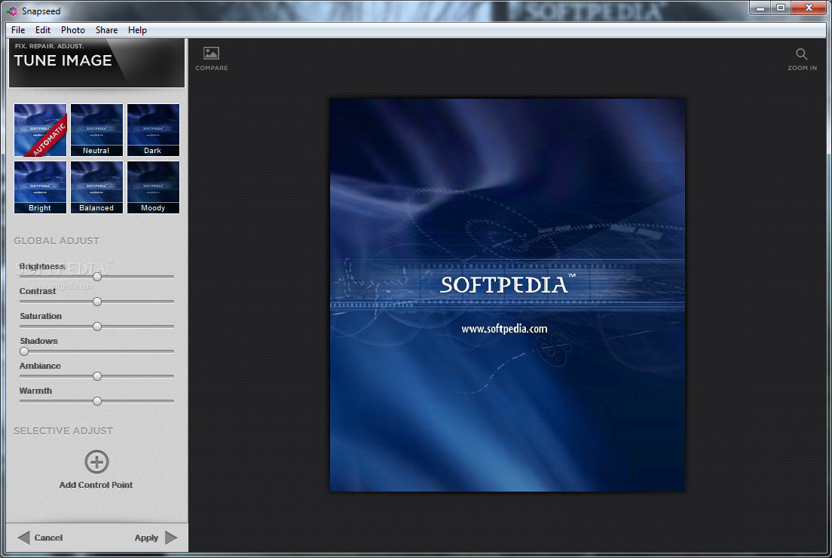Click the Selective Adjust section heading
Screen dimensions: 832x558
tap(63, 431)
